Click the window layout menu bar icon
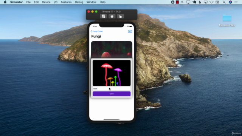This screenshot has width=242, height=136. pyautogui.click(x=217, y=2)
